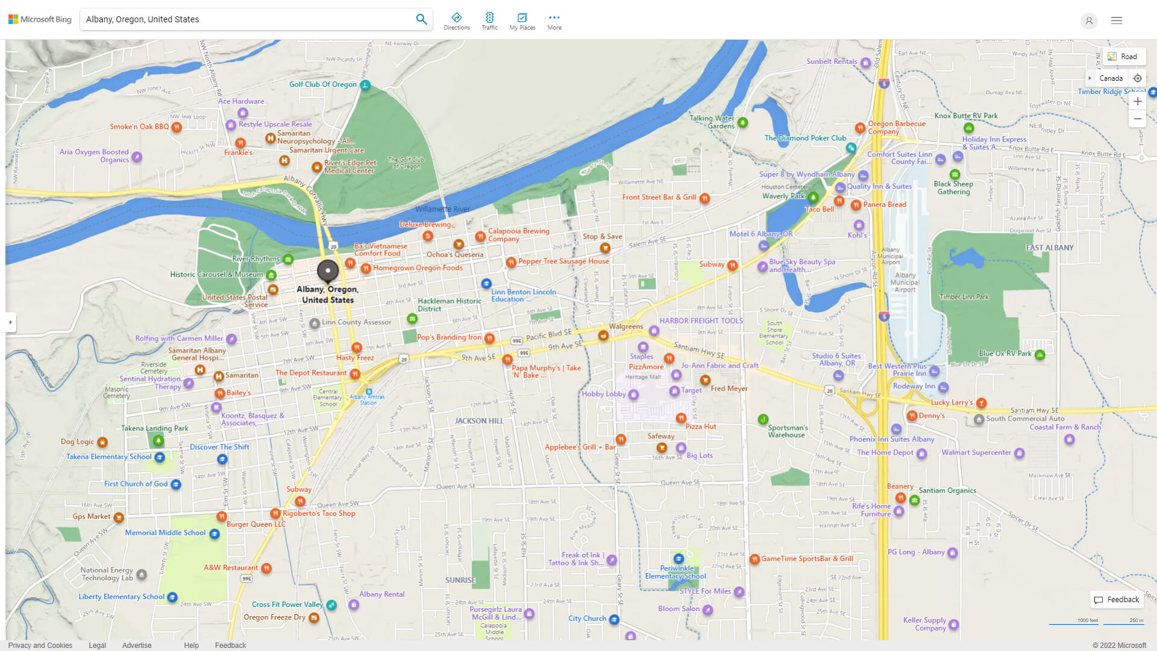Viewport: 1157px width, 651px height.
Task: Expand the Canada notification panel
Action: pyautogui.click(x=1091, y=78)
